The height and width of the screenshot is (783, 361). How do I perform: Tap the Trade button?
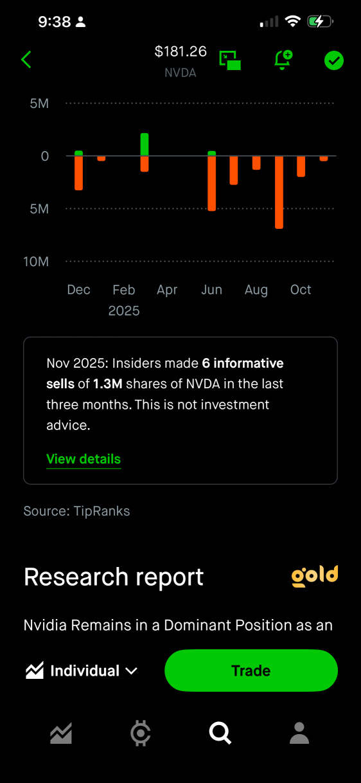[x=251, y=670]
